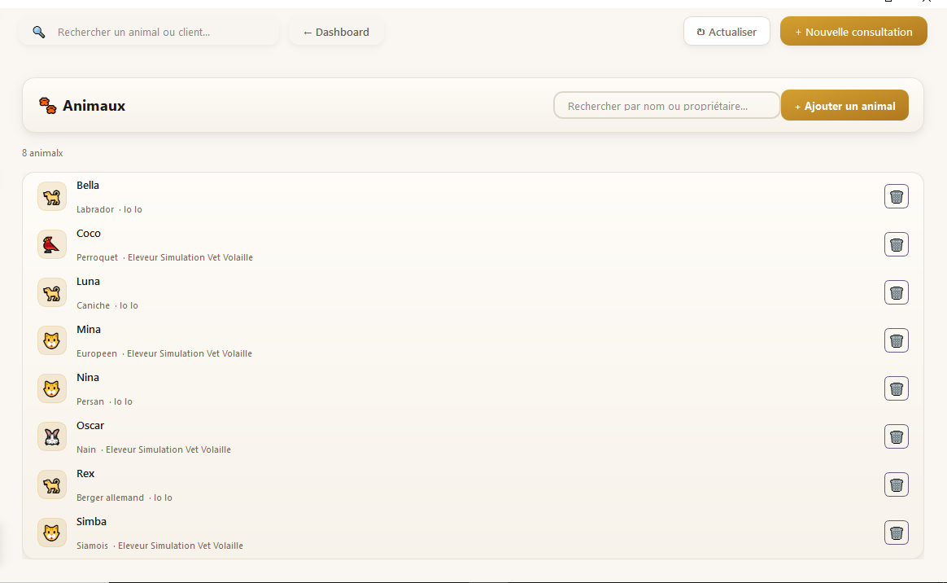Start a Nouvelle consultation
This screenshot has height=583, width=947.
pos(853,32)
